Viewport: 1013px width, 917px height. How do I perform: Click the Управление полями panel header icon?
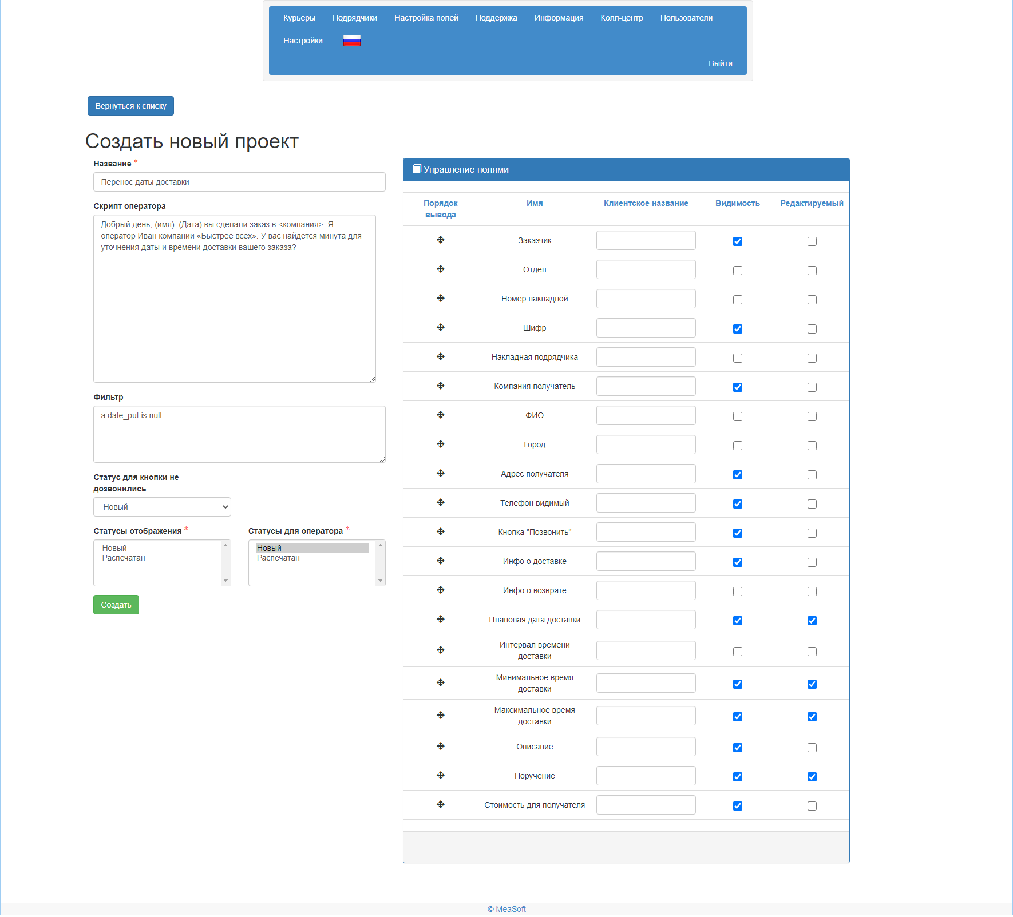[417, 169]
